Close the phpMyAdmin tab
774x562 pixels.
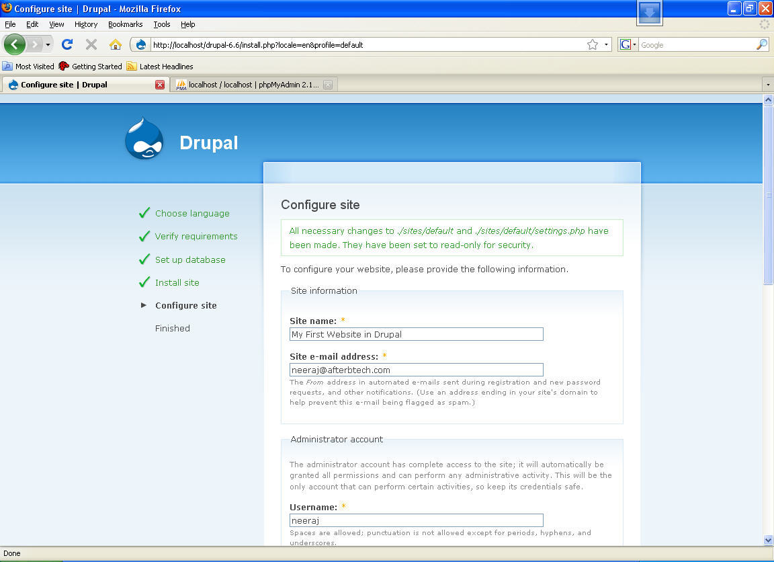pos(328,85)
